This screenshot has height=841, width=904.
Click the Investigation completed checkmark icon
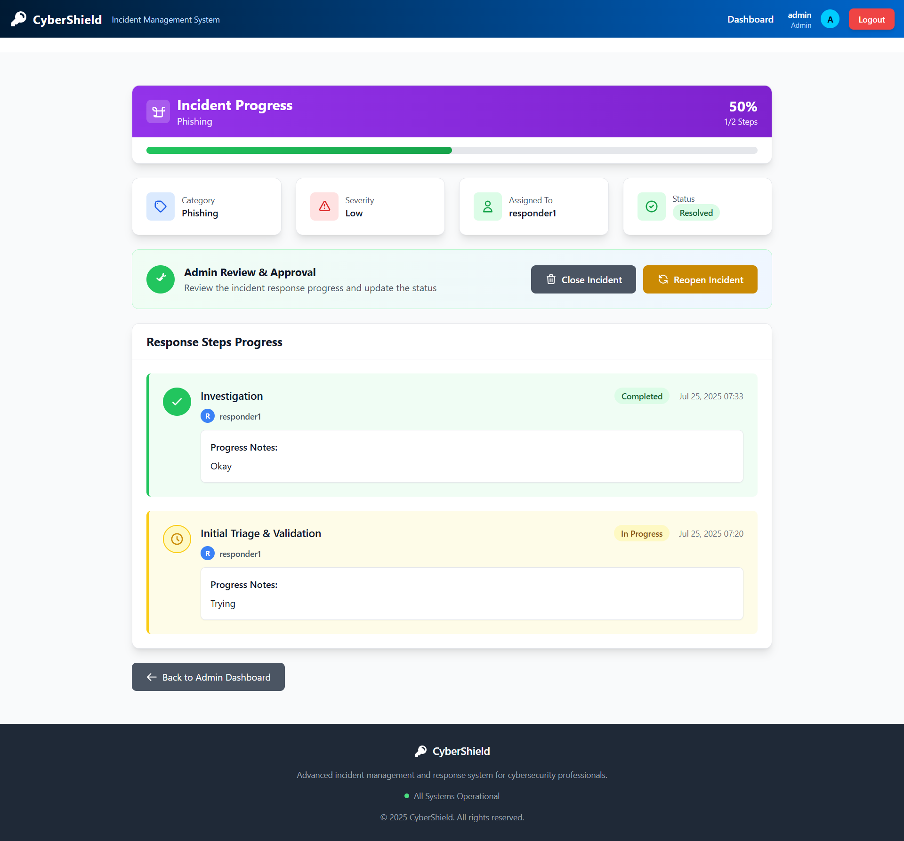point(177,402)
